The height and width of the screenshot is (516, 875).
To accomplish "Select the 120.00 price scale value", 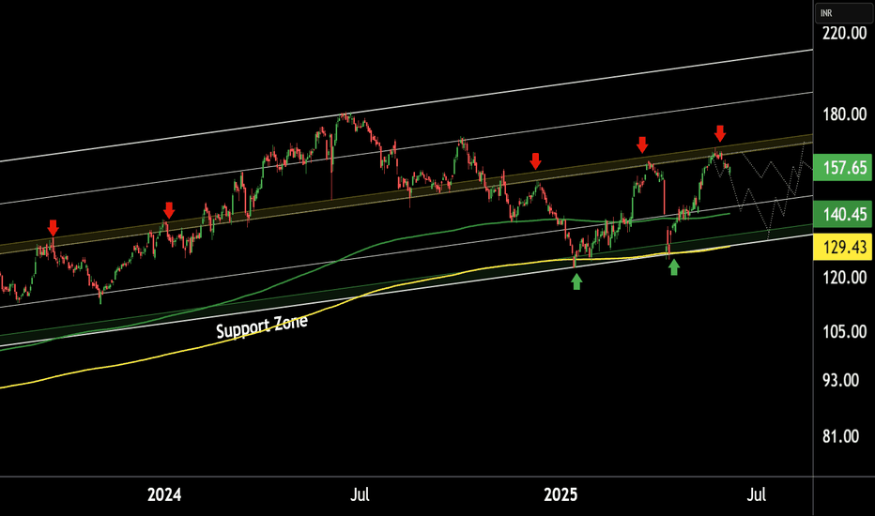I will tap(844, 278).
